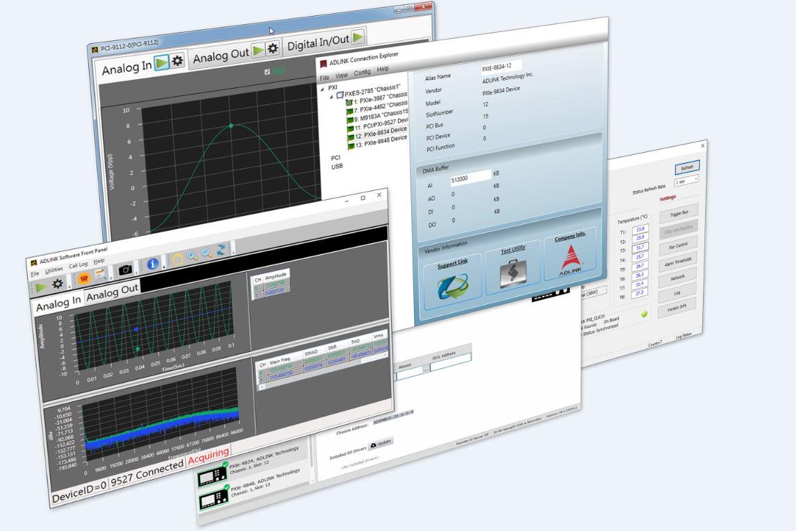Click the zoom out magnifier in Front Panel

pyautogui.click(x=206, y=253)
